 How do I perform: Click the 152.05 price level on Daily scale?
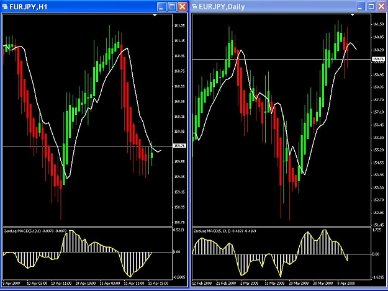378,213
